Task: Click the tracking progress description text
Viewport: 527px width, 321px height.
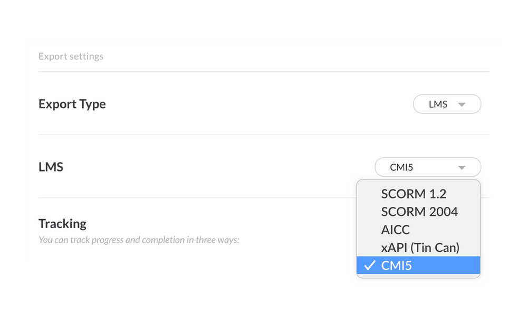Action: [139, 240]
